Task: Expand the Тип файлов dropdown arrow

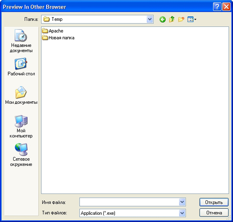Action: [x=182, y=213]
